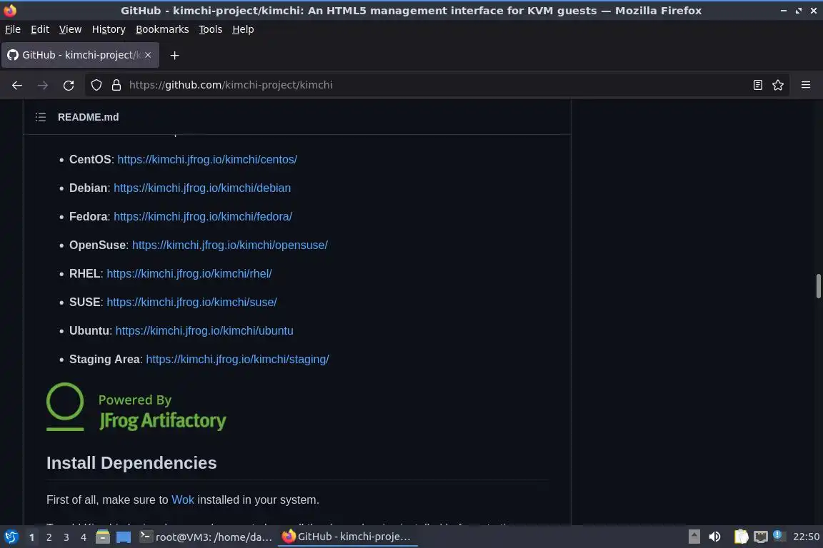Viewport: 823px width, 548px height.
Task: Switch to the root@VM3 terminal window
Action: pos(206,537)
